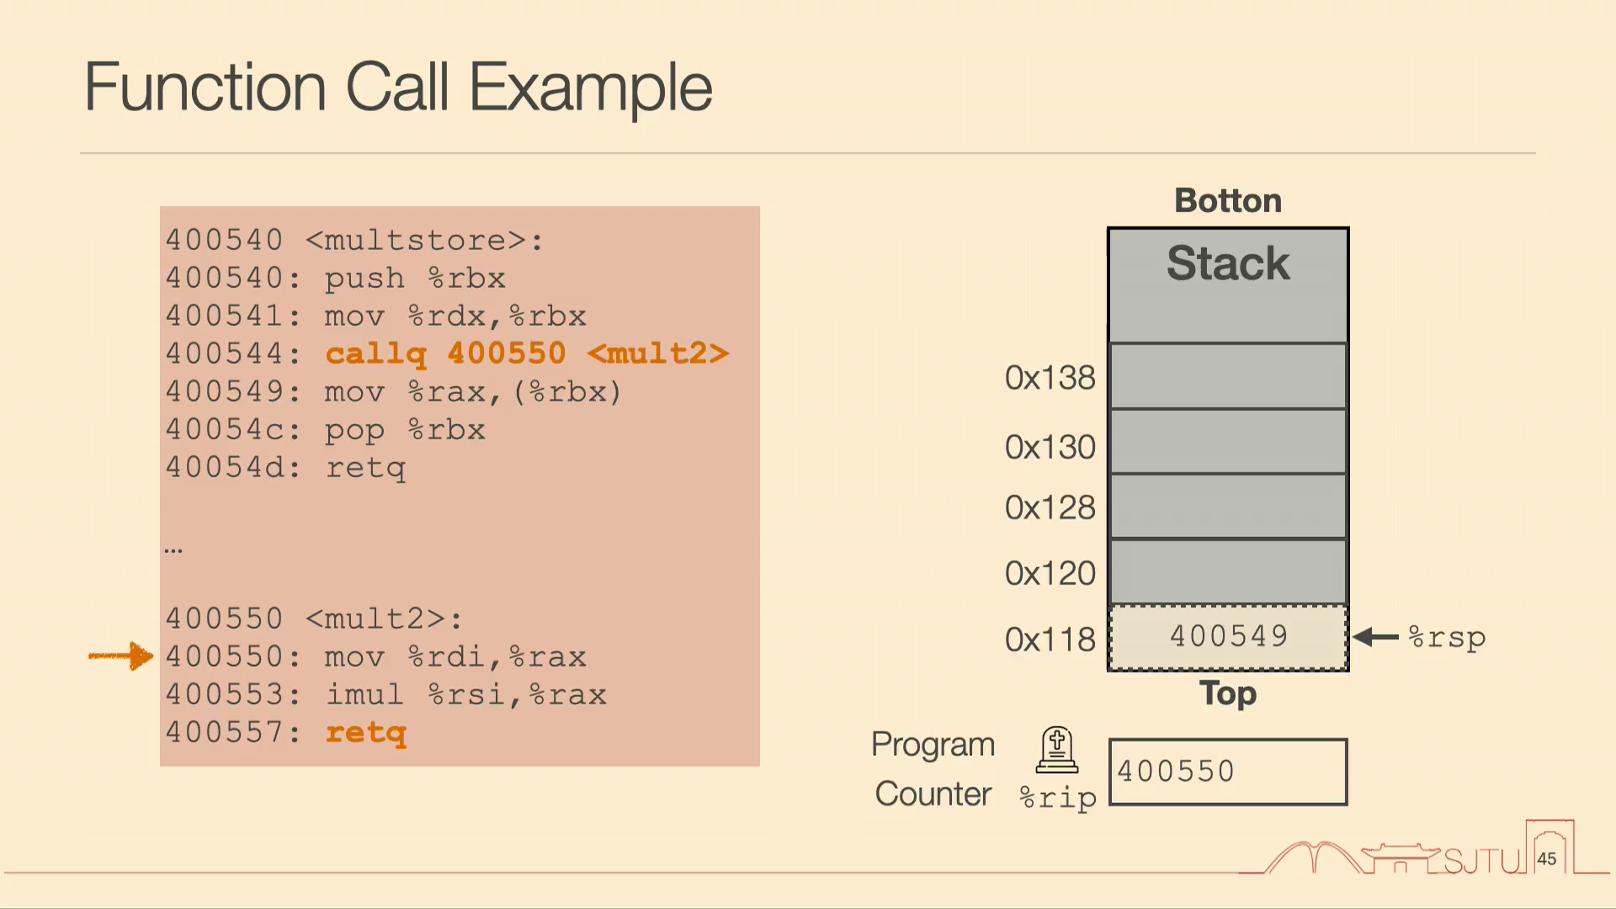The image size is (1616, 909).
Task: Click the retq line at address 40054d
Action: 285,467
